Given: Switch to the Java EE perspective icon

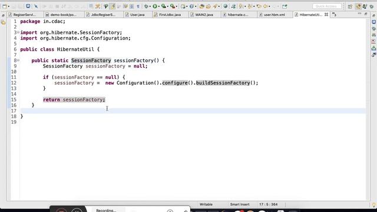Looking at the screenshot, I should 358,6.
